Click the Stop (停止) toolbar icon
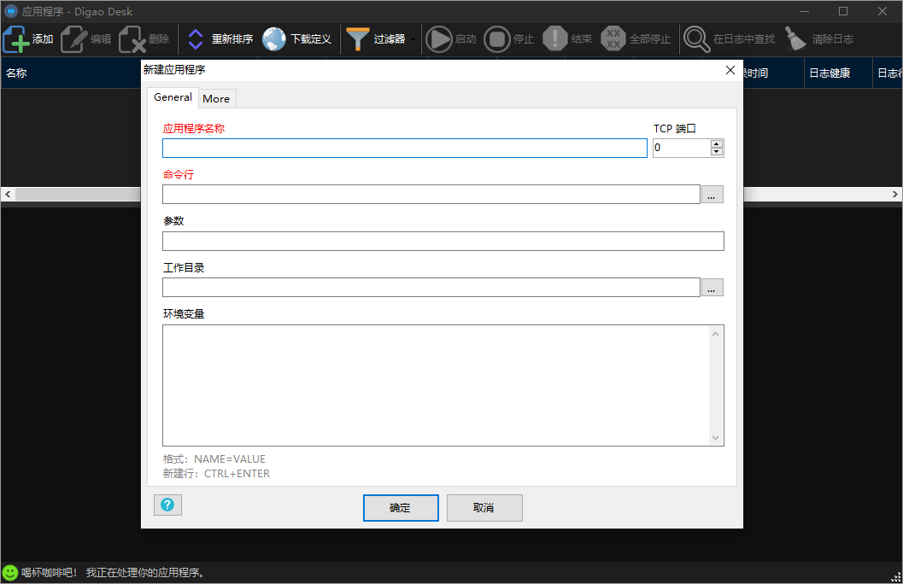Screen dimensions: 903x584 point(497,39)
